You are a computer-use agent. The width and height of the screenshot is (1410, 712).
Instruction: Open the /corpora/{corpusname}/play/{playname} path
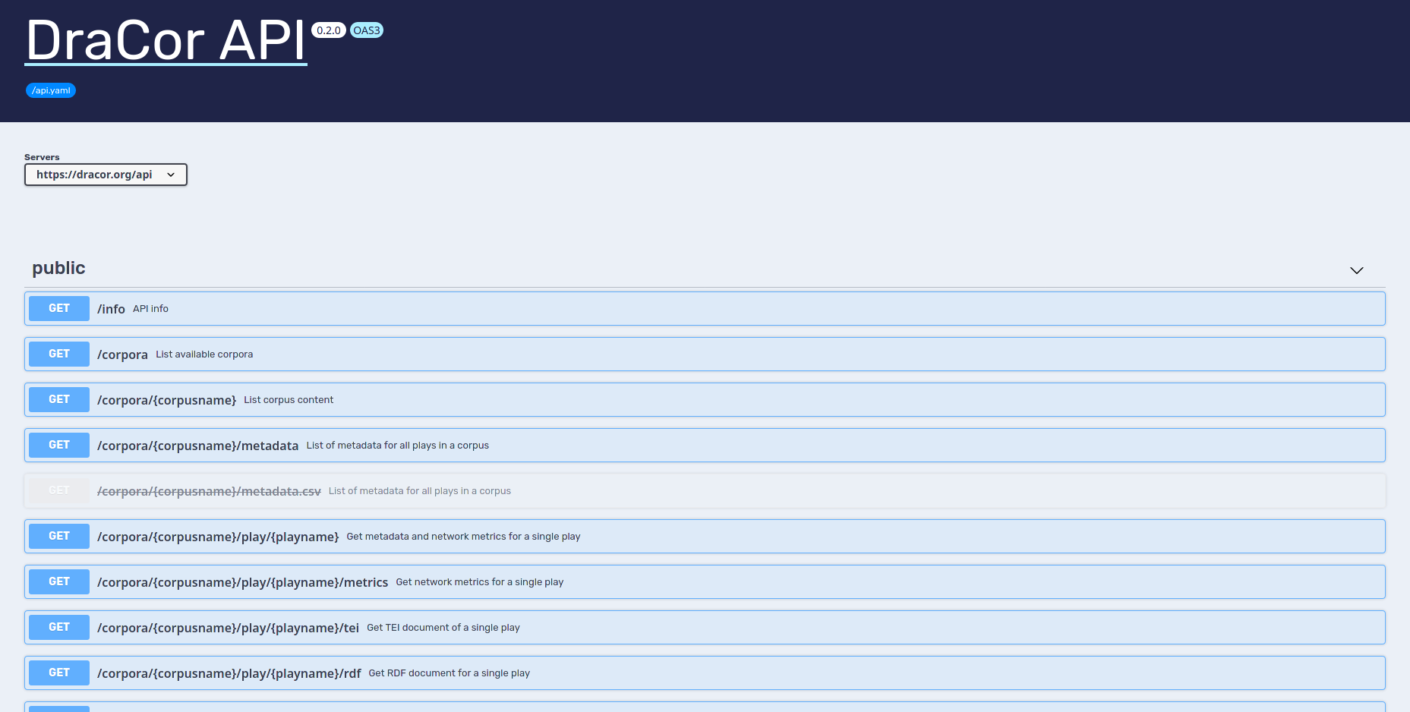[x=218, y=537]
